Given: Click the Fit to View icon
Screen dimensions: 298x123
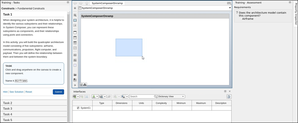Looking at the screenshot, I should [x=75, y=20].
